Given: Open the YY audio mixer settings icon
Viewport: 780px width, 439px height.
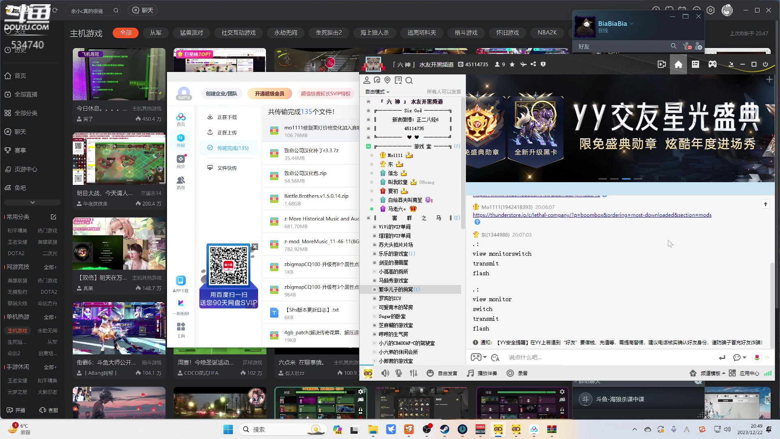Looking at the screenshot, I should click(414, 373).
